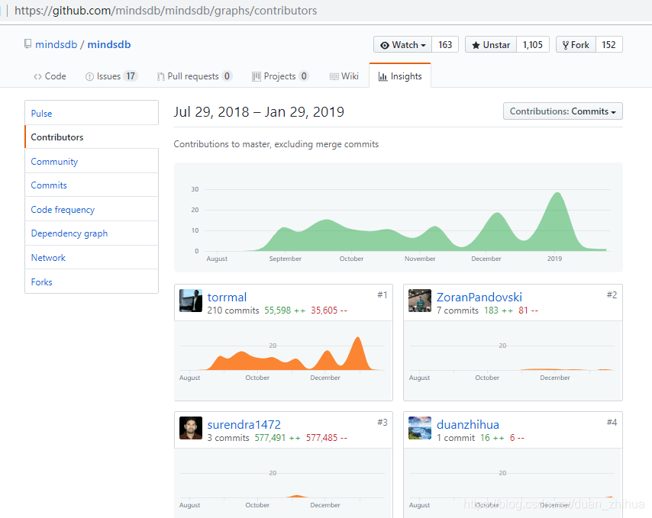
Task: Click torrmal's 55,598 ++ additions text
Action: pos(285,310)
